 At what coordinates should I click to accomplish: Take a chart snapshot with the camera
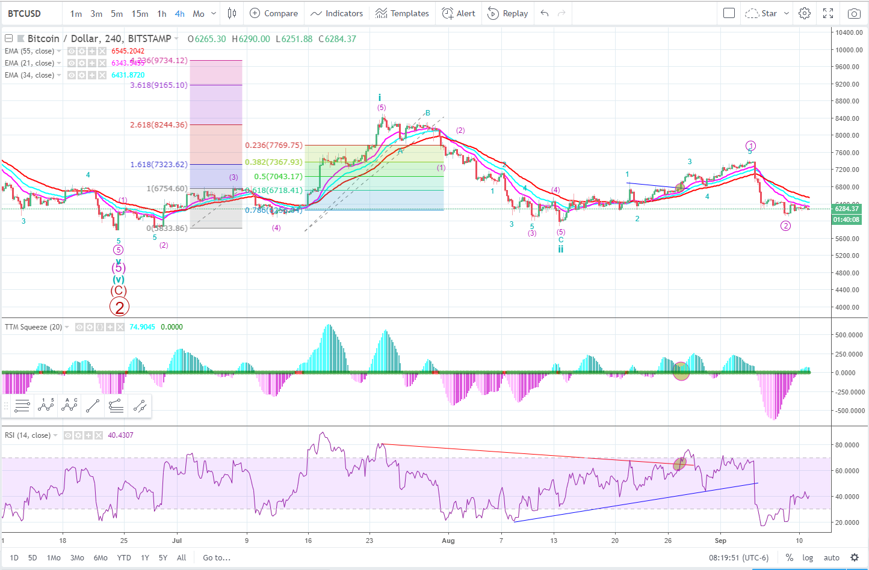[x=853, y=13]
